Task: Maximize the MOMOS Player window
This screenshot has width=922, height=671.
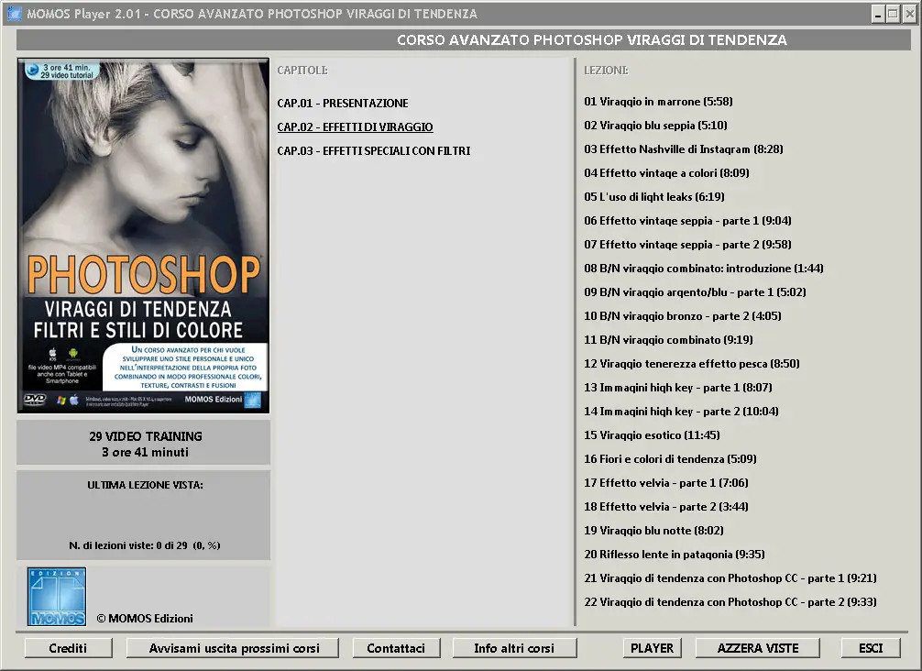Action: (x=893, y=14)
